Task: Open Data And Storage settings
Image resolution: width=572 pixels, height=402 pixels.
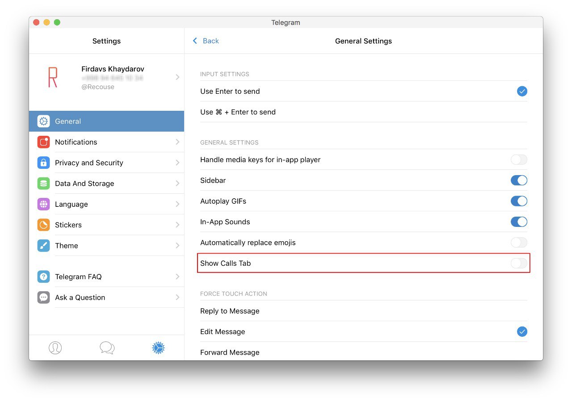Action: tap(106, 183)
